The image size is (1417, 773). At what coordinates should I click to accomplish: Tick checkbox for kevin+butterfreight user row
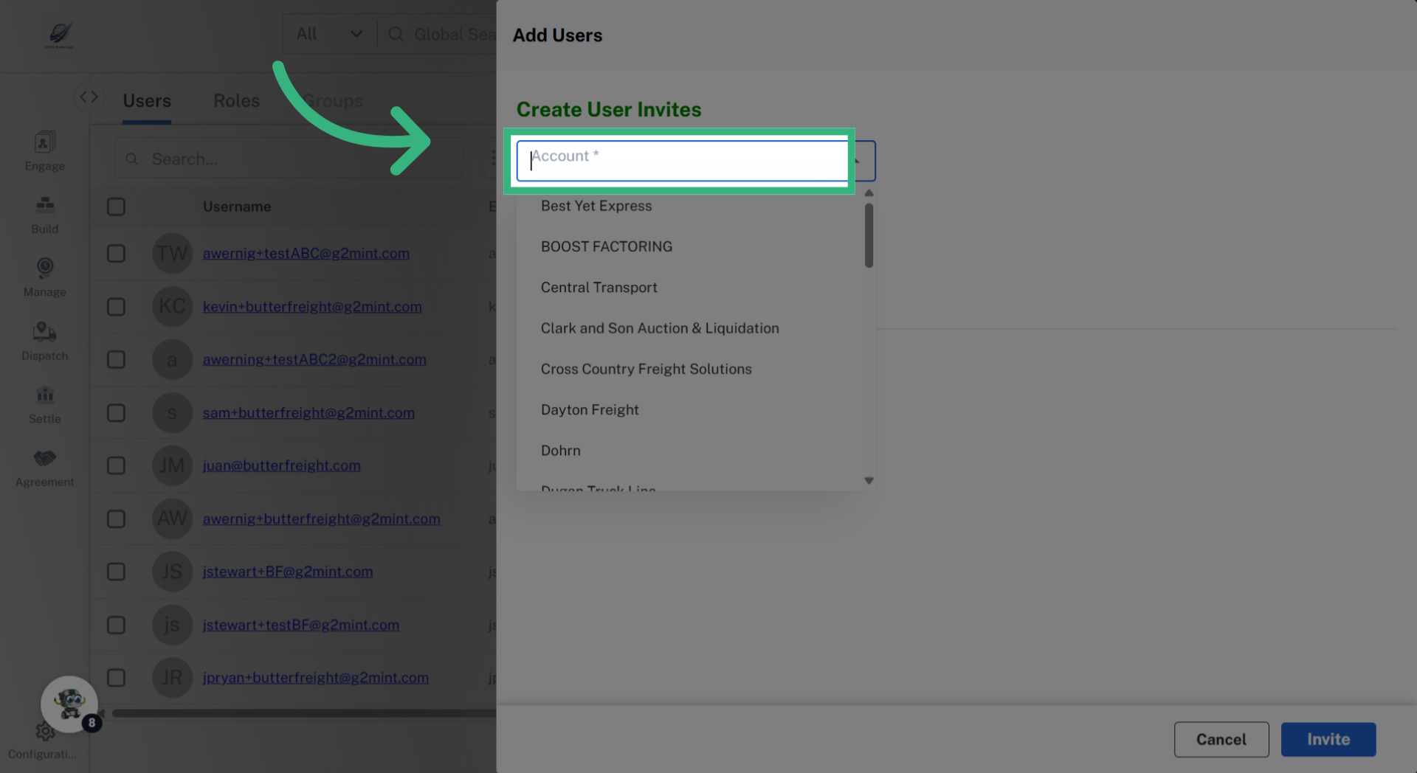coord(116,306)
